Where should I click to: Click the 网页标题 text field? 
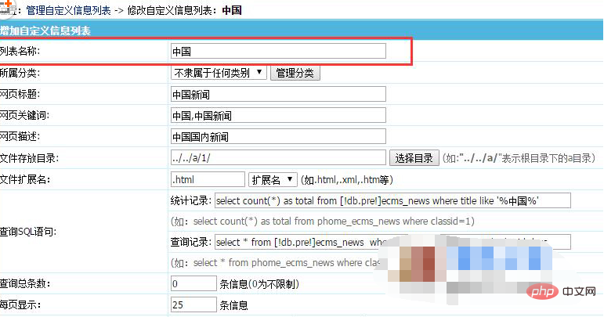277,94
